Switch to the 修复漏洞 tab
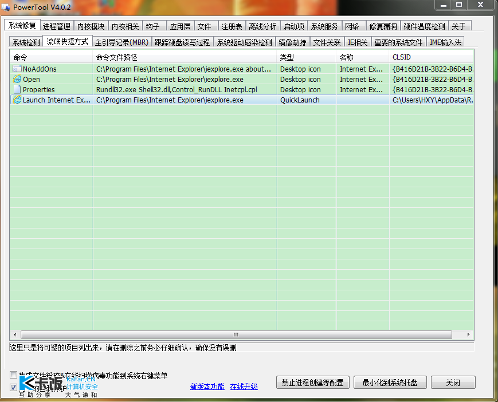The width and height of the screenshot is (498, 402). pyautogui.click(x=383, y=26)
